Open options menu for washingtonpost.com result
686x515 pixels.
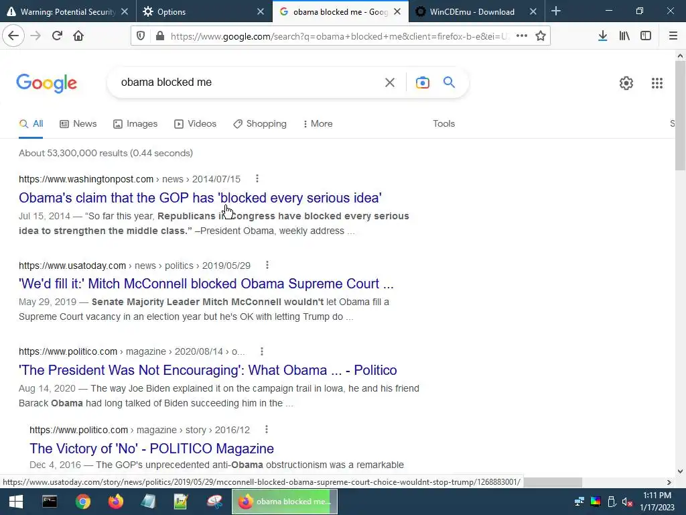257,178
